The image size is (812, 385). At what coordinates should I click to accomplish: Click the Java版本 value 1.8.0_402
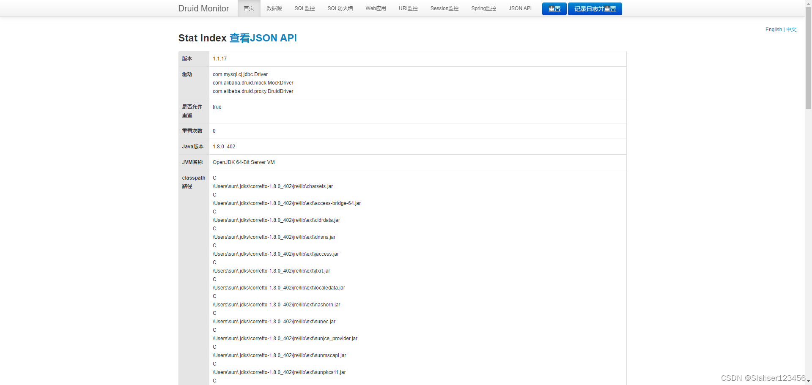(224, 147)
